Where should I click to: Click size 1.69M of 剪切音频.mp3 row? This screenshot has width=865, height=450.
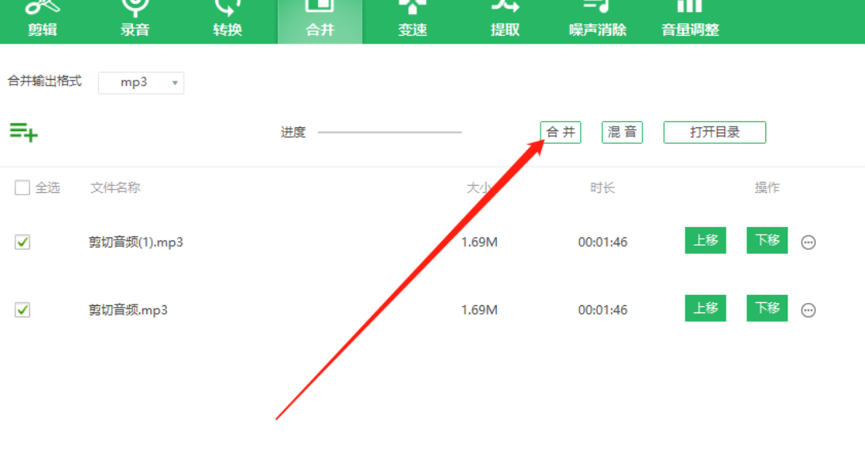[480, 310]
